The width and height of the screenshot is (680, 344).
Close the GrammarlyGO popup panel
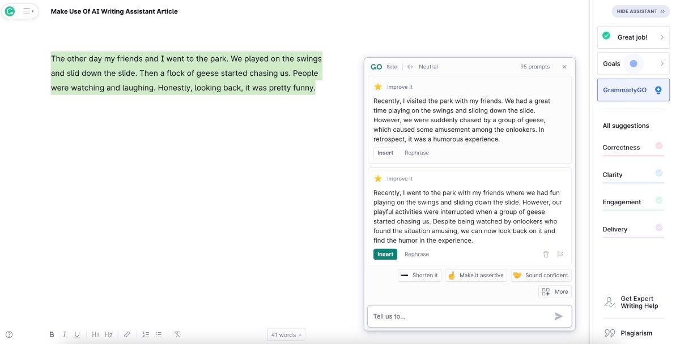click(564, 67)
